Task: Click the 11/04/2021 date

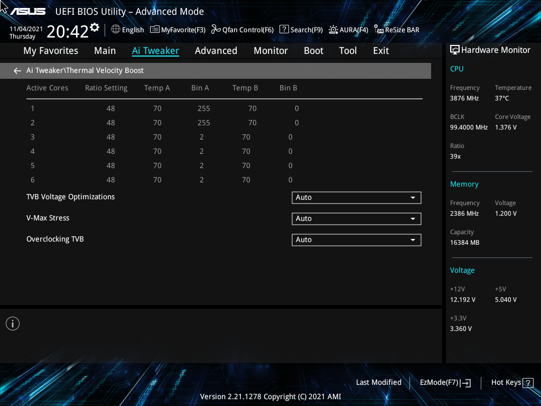Action: click(26, 29)
